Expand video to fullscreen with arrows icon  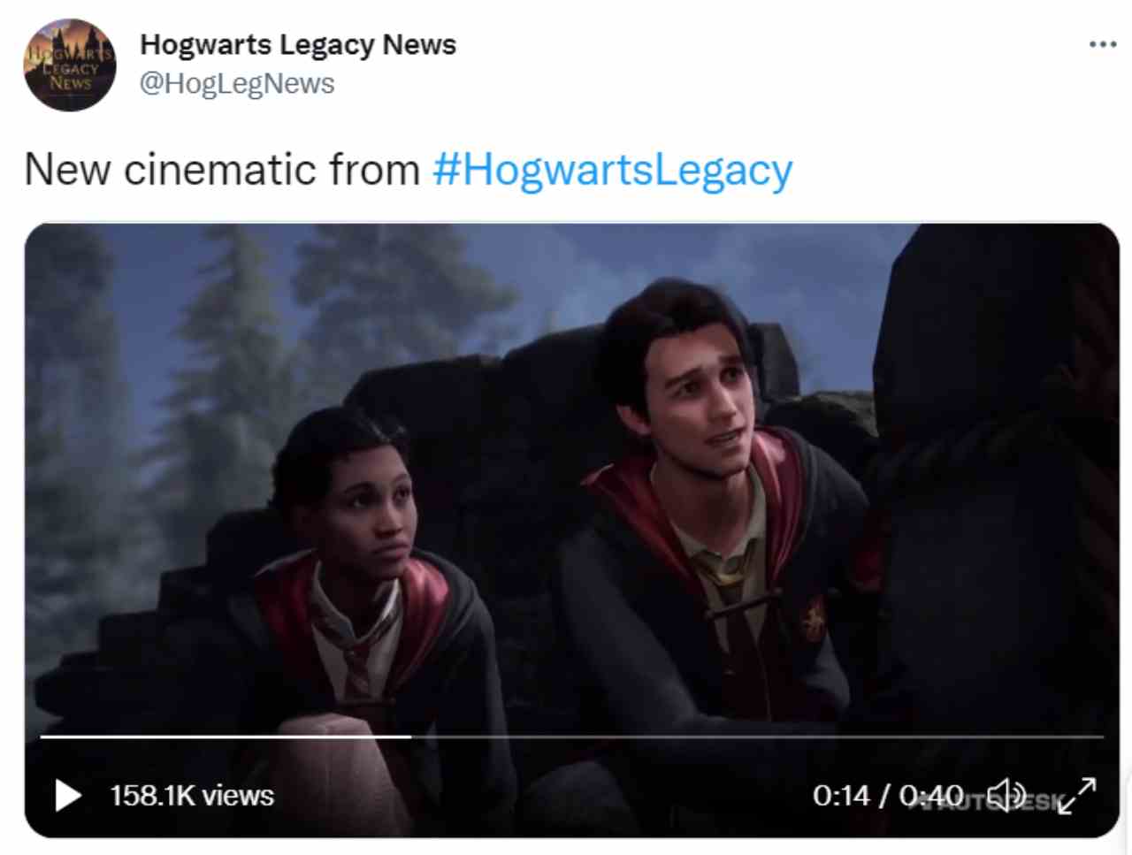pos(1077,795)
